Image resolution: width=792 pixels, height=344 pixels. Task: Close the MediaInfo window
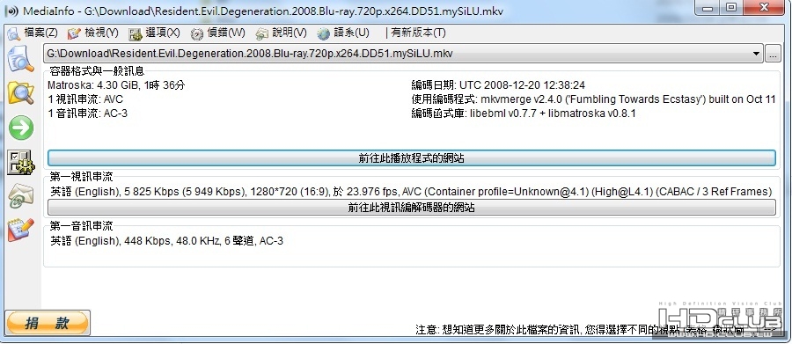click(764, 9)
